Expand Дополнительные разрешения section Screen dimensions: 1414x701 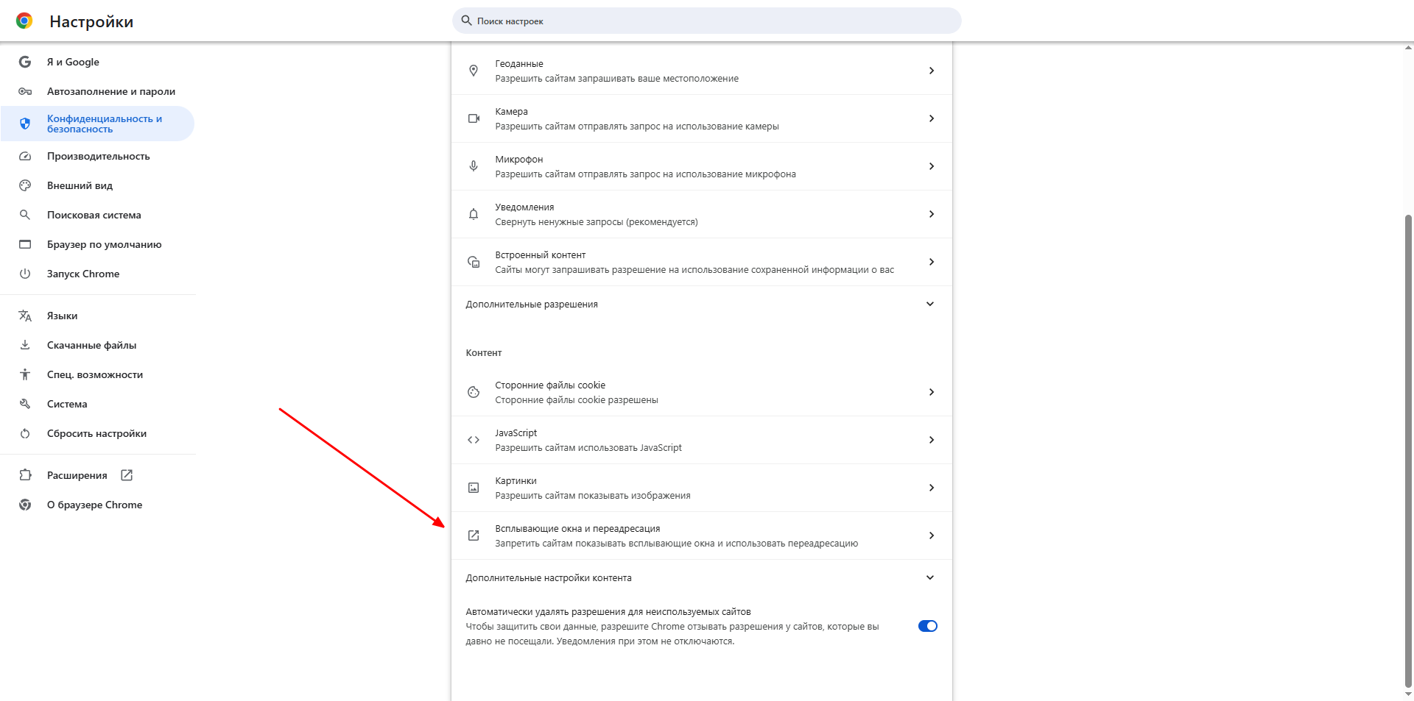tap(929, 304)
